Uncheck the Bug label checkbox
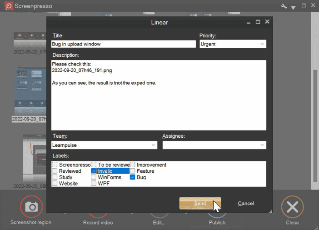Viewport: 319px width, 230px height. 133,177
